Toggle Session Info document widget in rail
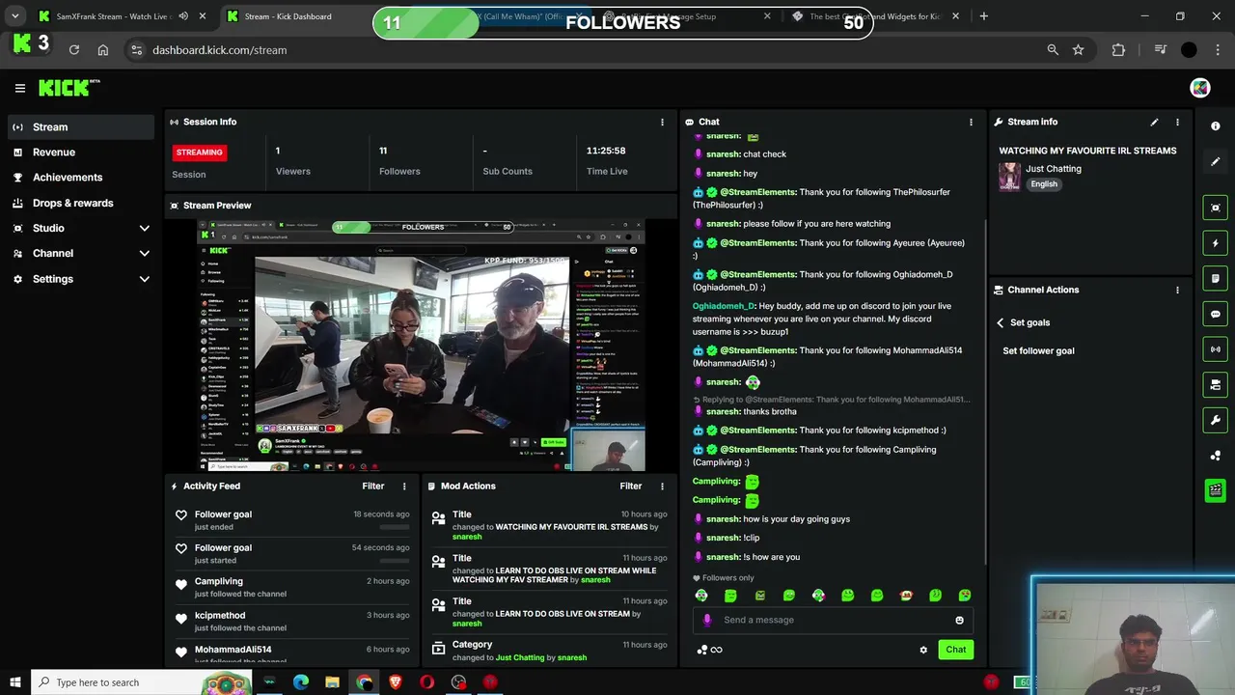 point(1215,278)
